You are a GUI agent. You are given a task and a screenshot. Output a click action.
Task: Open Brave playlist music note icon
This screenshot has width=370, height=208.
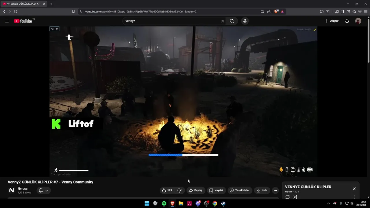click(337, 12)
